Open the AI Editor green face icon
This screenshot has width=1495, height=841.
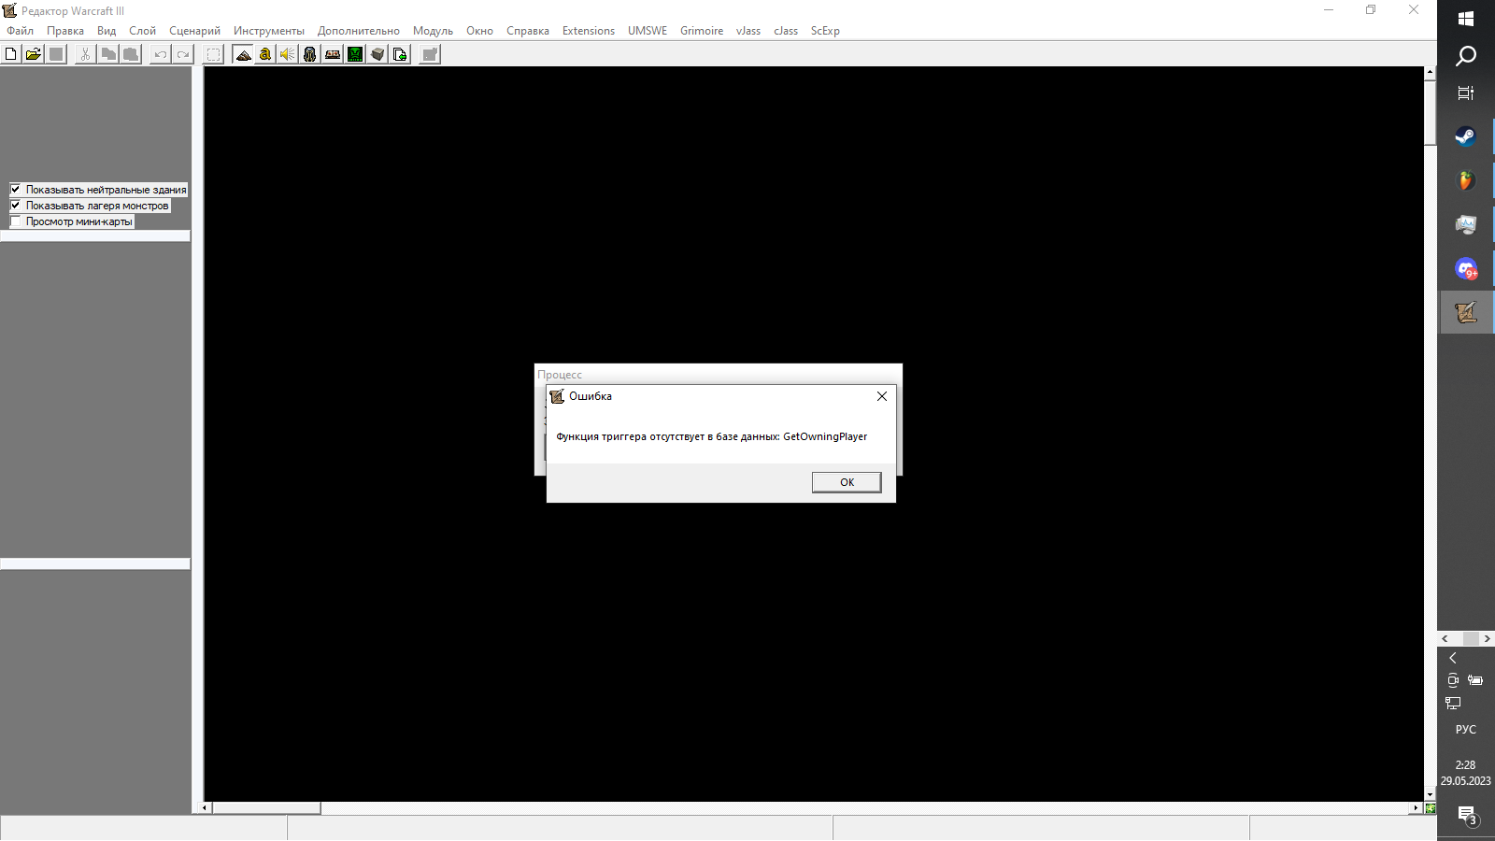click(x=355, y=54)
